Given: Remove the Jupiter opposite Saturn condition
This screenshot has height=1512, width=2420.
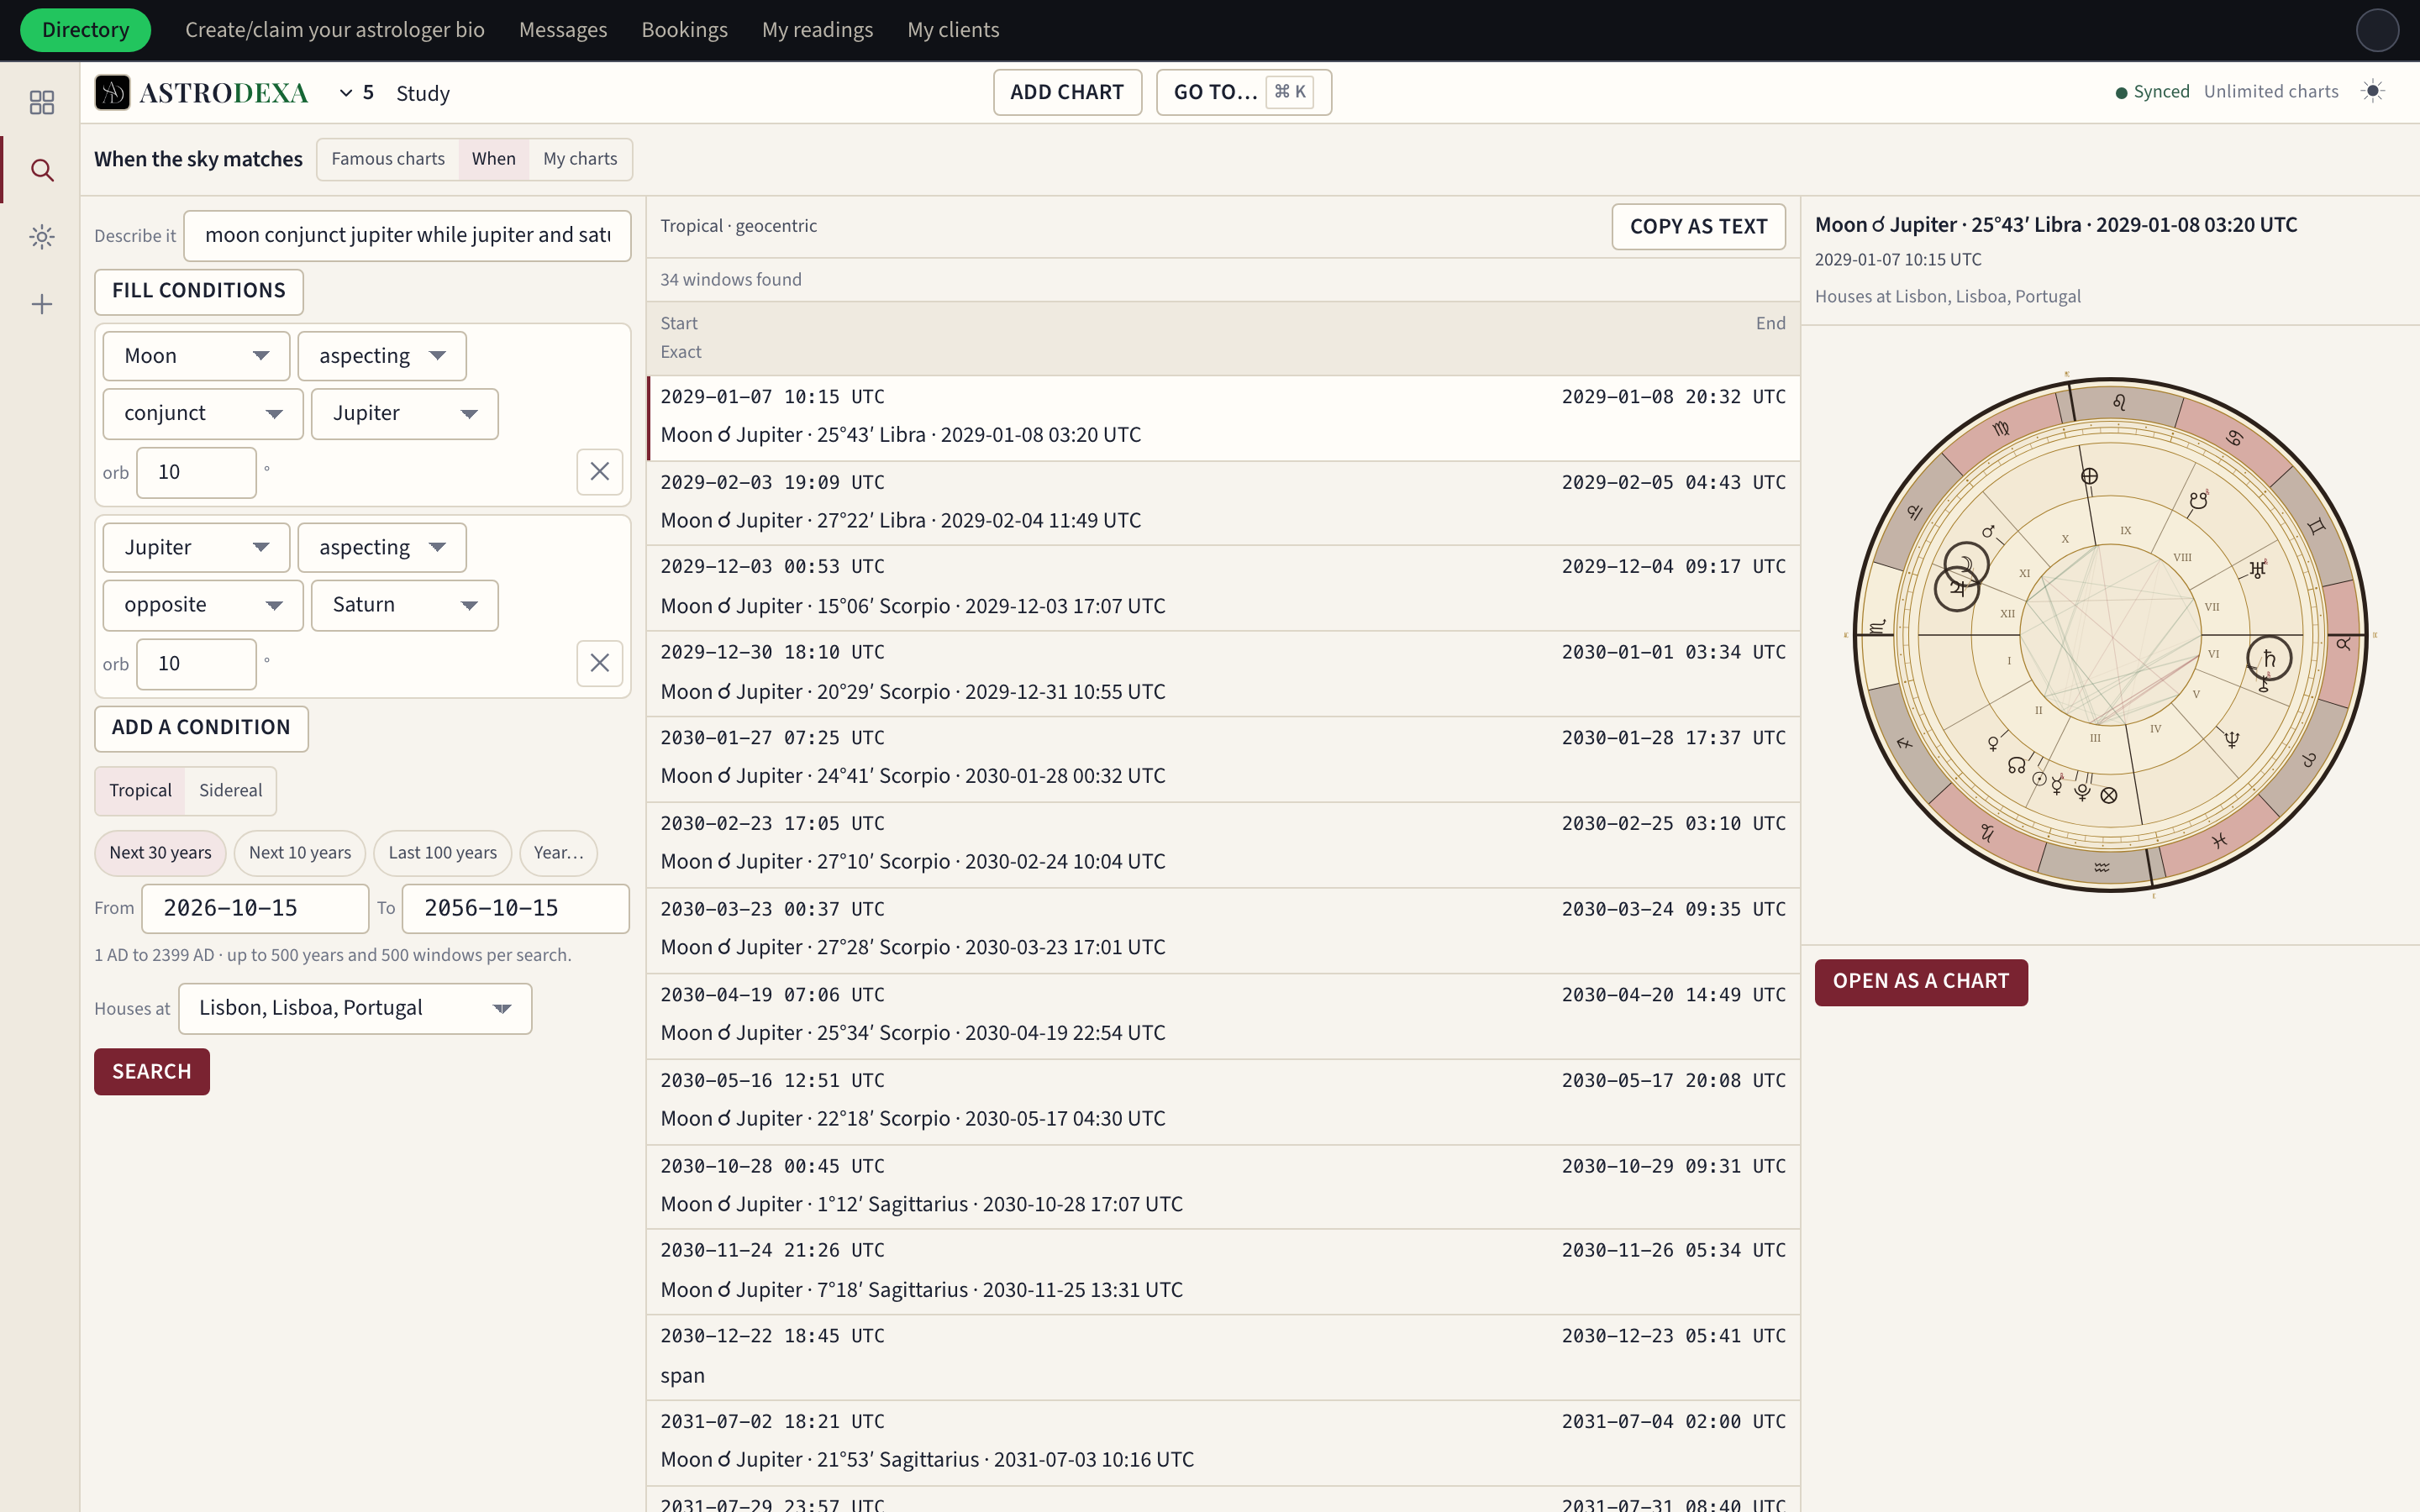Looking at the screenshot, I should tap(599, 663).
